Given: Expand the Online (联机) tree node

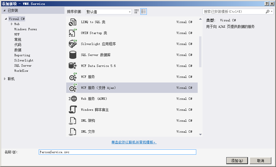Looking at the screenshot, I should click(x=5, y=79).
